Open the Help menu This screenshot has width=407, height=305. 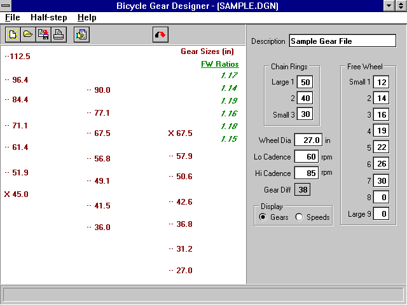point(86,18)
